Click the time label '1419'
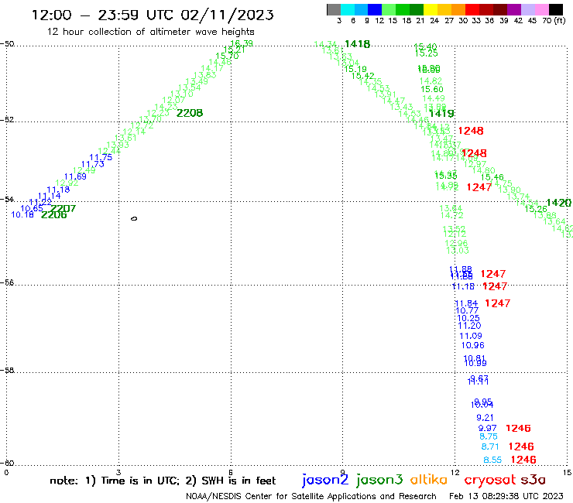The image size is (573, 503). click(441, 114)
